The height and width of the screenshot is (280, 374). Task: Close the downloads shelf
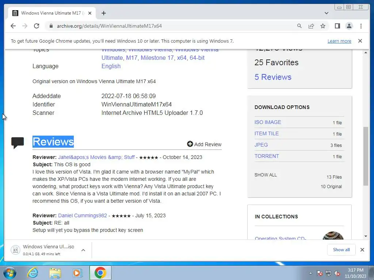(x=362, y=249)
